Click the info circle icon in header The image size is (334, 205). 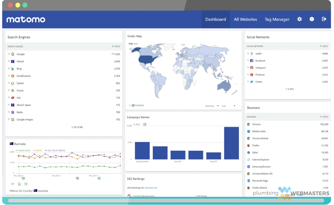pos(311,19)
